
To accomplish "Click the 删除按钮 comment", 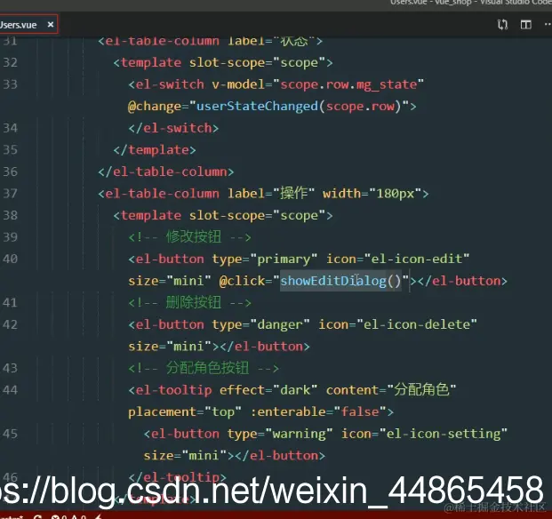I will (189, 302).
